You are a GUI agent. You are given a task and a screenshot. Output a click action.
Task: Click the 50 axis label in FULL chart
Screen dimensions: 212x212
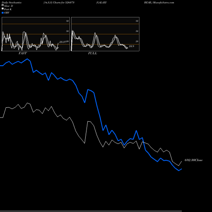(137, 31)
